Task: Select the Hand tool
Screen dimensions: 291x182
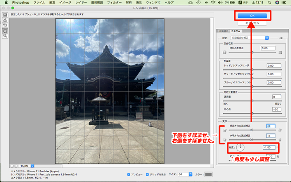Action: [5, 31]
